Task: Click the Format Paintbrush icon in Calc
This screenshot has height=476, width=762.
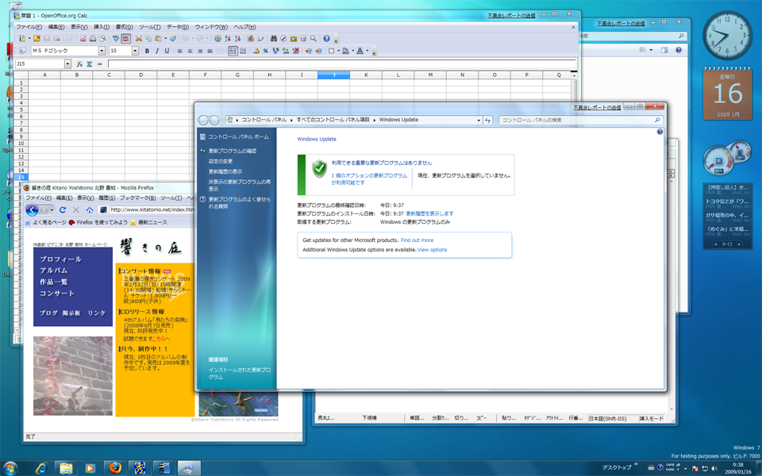Action: (173, 38)
